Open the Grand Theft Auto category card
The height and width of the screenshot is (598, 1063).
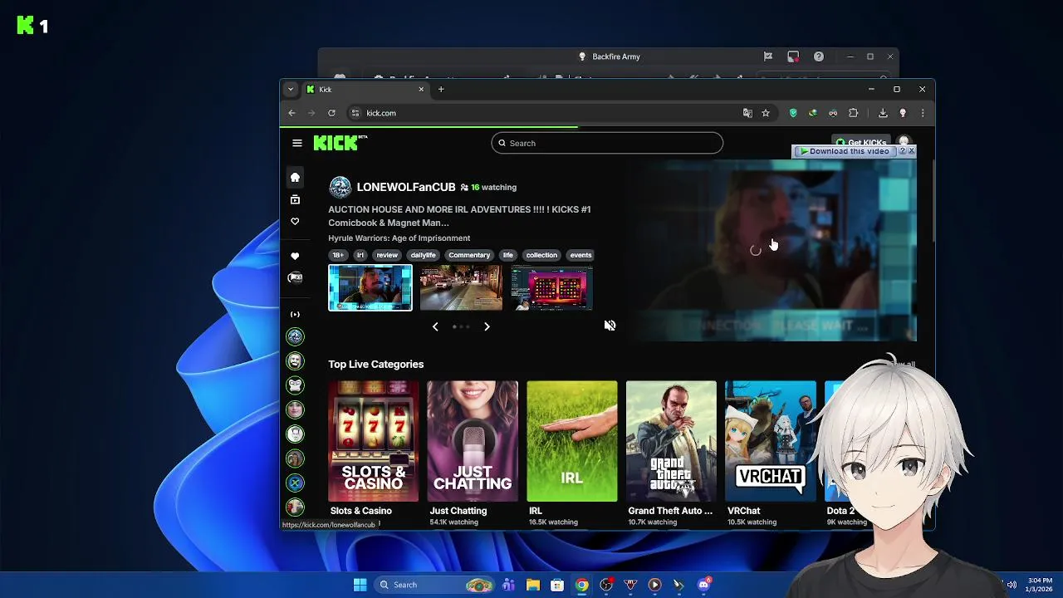671,442
